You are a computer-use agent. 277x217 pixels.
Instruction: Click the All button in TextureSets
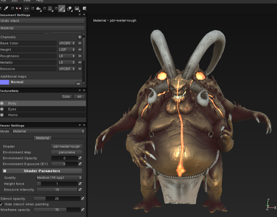tap(79, 97)
